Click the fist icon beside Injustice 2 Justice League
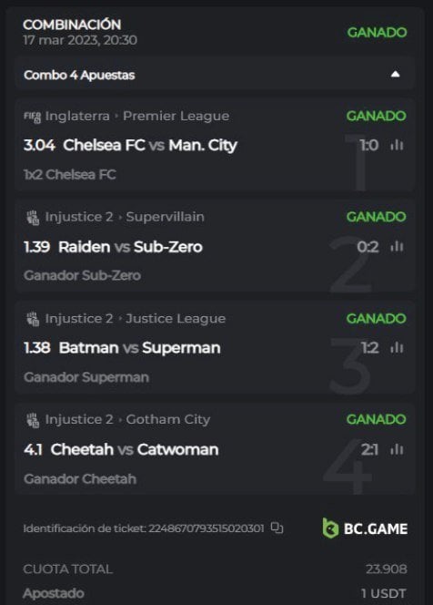Screen dimensions: 433x605 (33, 319)
